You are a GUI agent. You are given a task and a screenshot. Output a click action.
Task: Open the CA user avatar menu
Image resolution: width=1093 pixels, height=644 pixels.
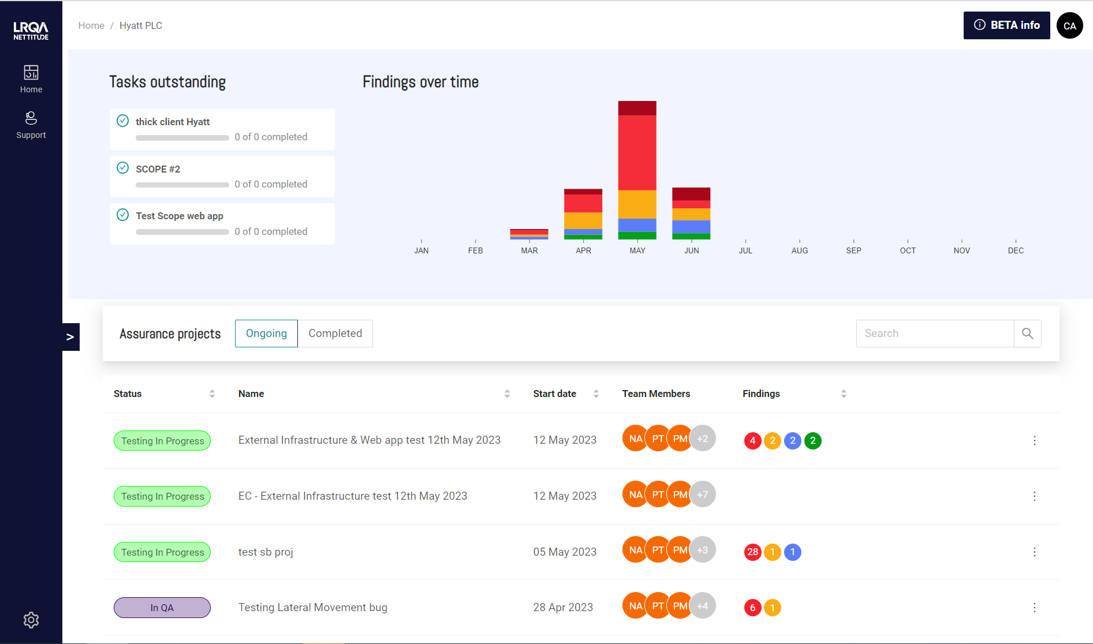(x=1069, y=25)
